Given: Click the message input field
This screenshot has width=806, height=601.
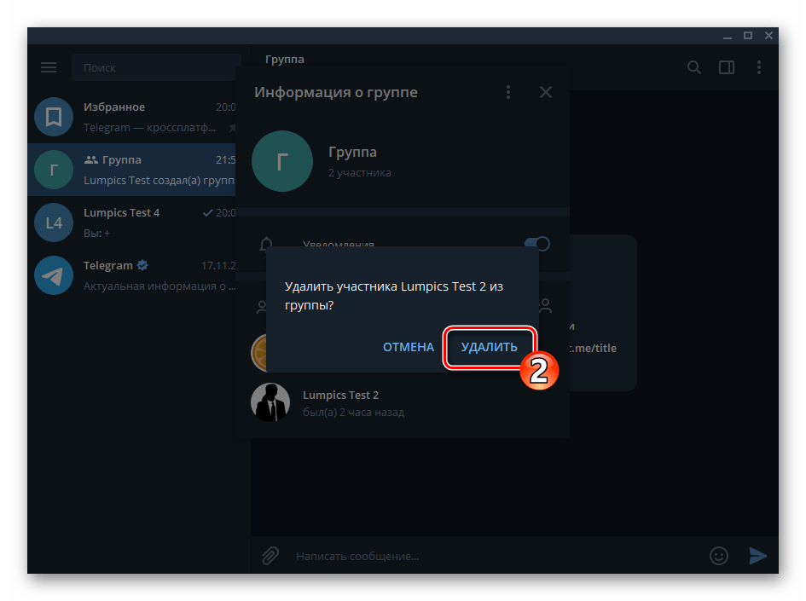Looking at the screenshot, I should pyautogui.click(x=495, y=556).
